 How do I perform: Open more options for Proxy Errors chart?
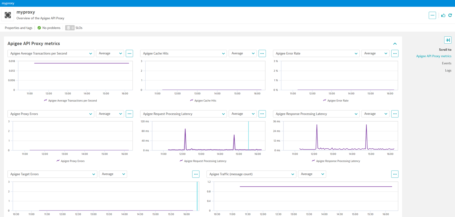(x=129, y=114)
